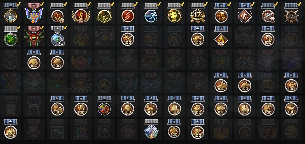
Task: Pick the red-green winged dragon medal
Action: (x=34, y=36)
